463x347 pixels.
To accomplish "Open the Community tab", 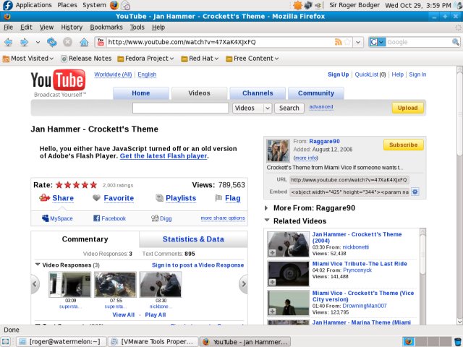I will point(316,93).
